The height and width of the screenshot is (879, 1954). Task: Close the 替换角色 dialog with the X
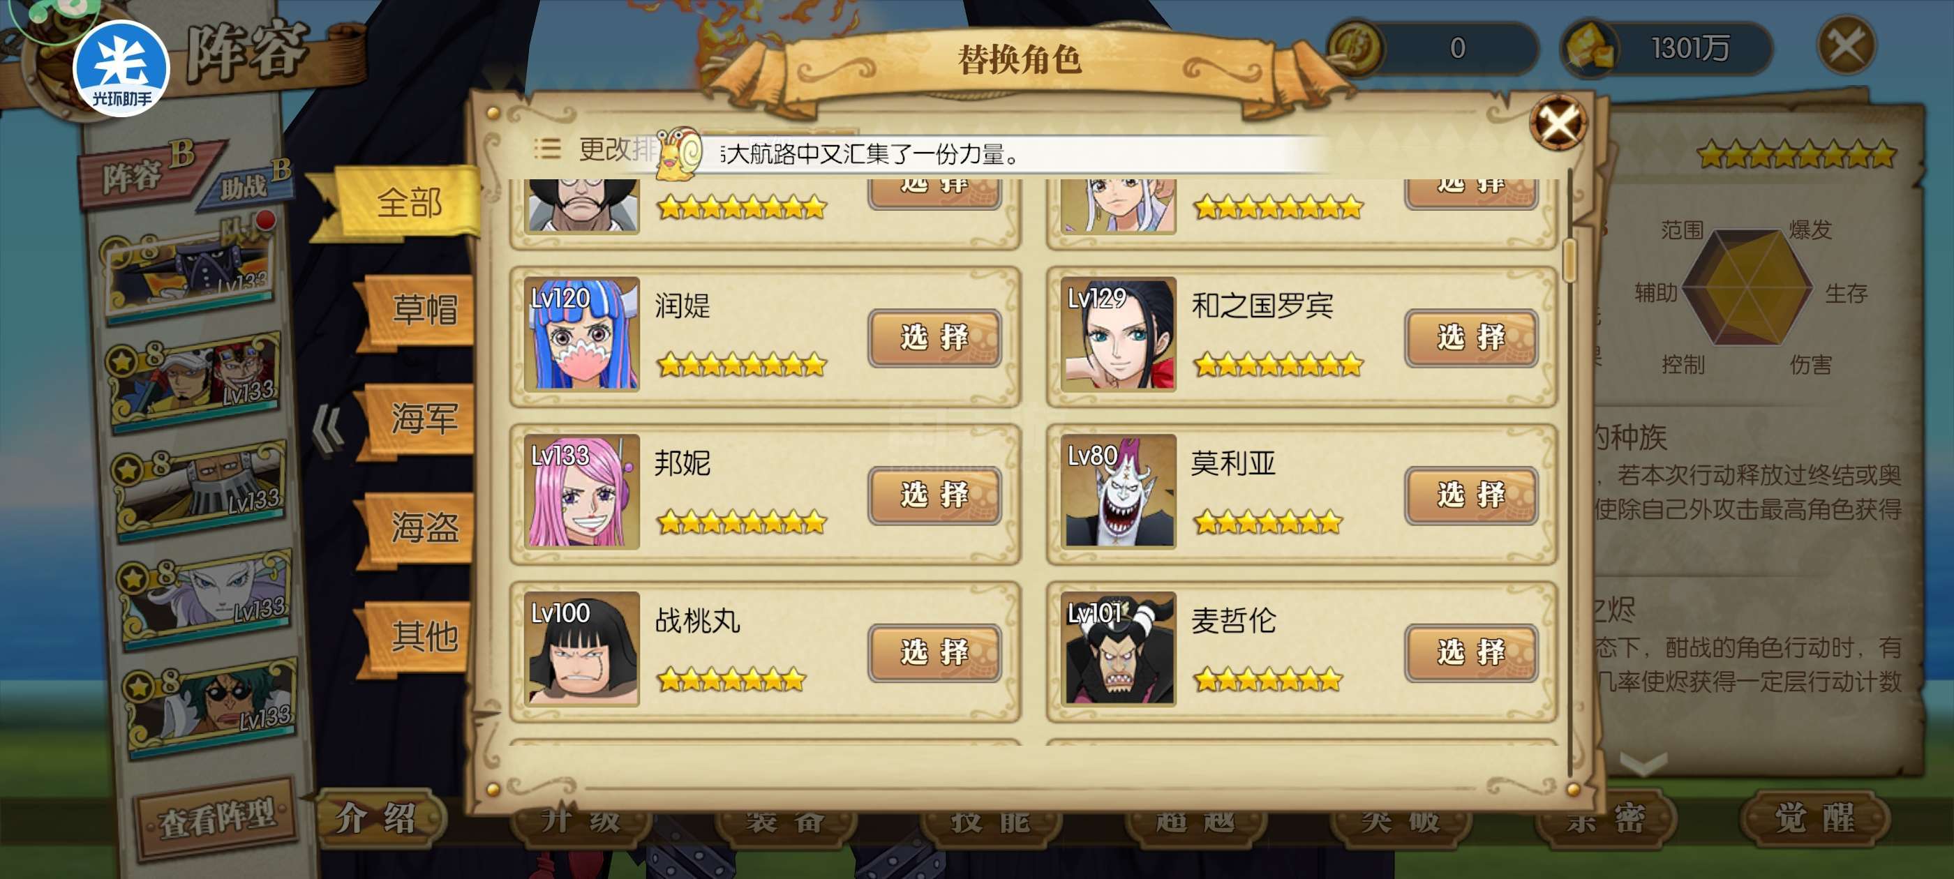1558,122
